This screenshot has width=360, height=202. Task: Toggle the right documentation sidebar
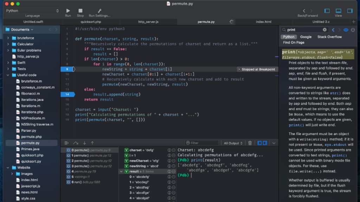[x=350, y=11]
